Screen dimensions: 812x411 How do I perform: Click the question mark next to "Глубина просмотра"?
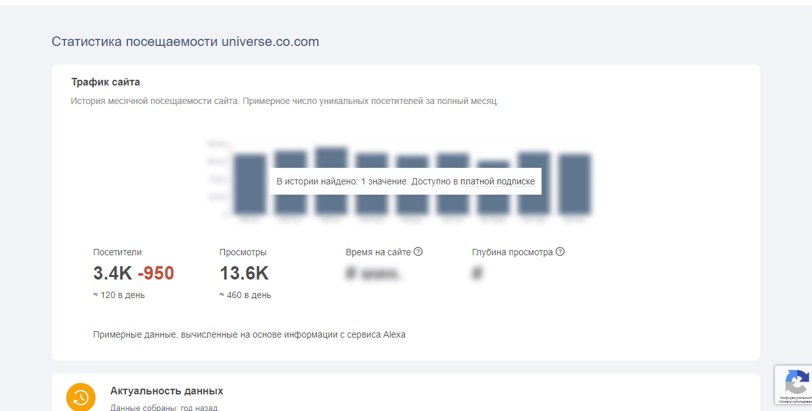560,251
